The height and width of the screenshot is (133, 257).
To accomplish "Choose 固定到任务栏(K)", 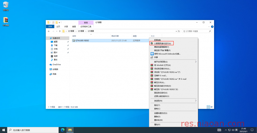I will [x=174, y=93].
